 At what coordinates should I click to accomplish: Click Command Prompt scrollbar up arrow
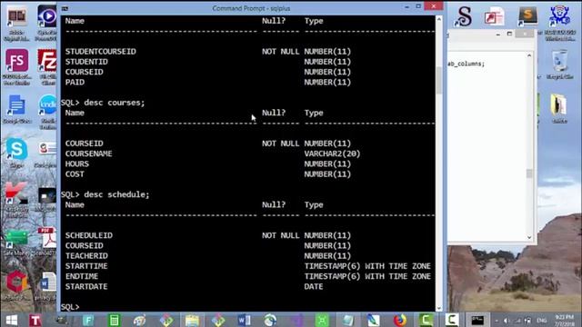(x=439, y=19)
